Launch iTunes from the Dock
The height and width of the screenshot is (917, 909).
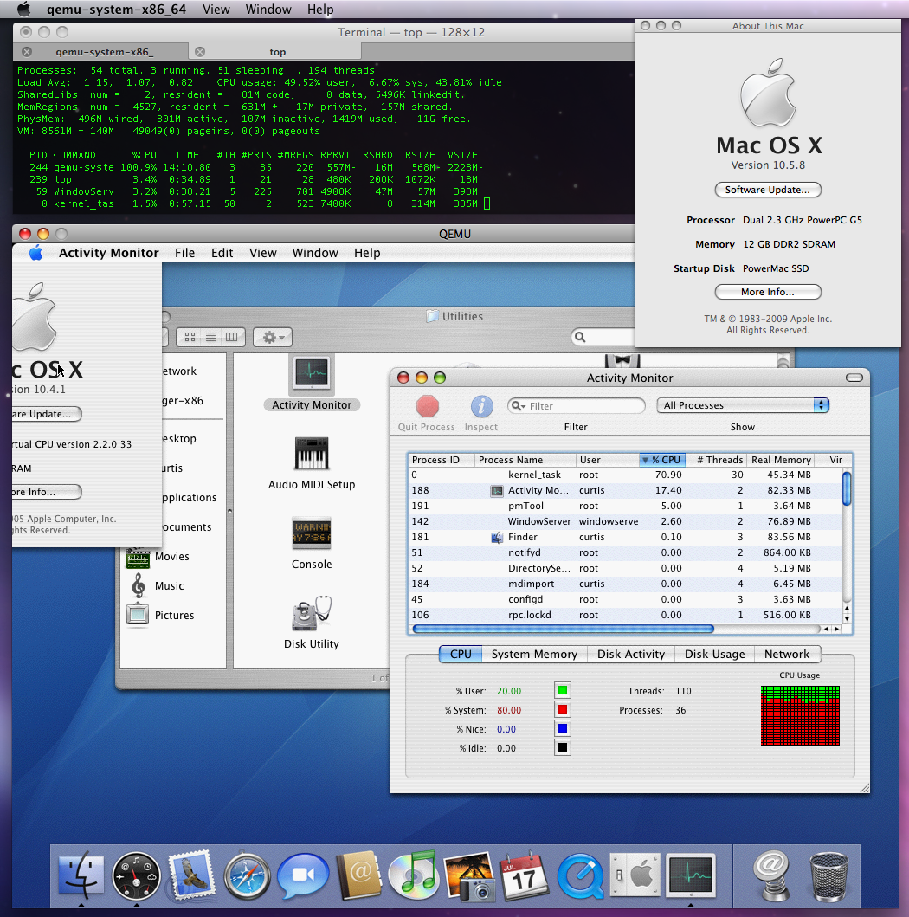[x=414, y=876]
